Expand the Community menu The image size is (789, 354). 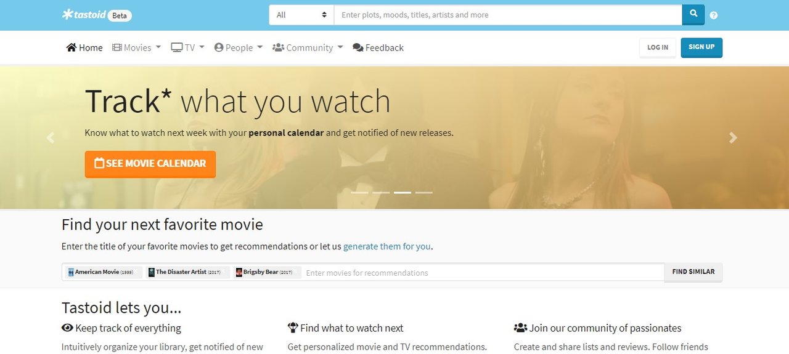(308, 47)
